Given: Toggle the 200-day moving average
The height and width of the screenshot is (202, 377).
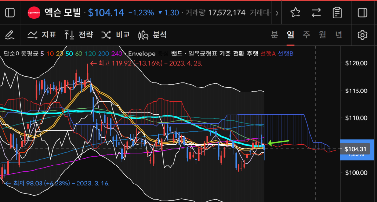Looking at the screenshot, I should tap(103, 54).
